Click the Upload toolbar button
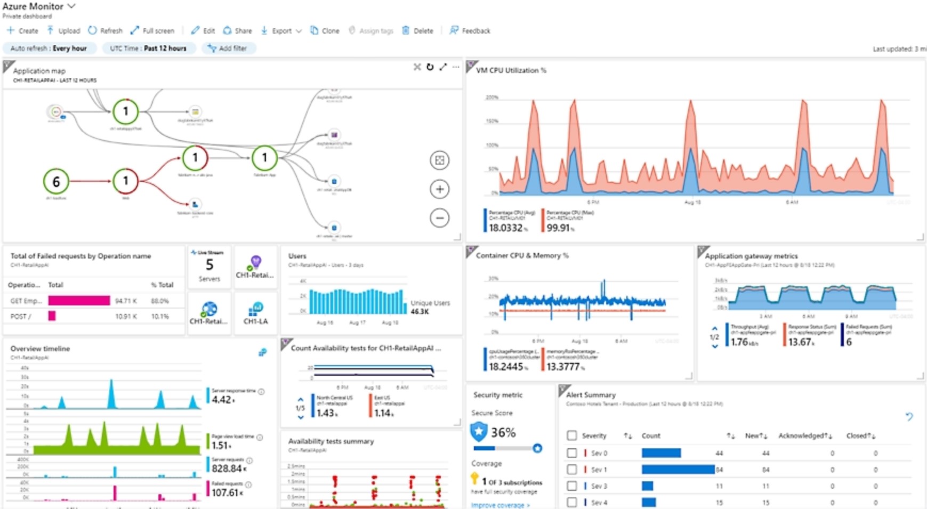 pyautogui.click(x=63, y=31)
